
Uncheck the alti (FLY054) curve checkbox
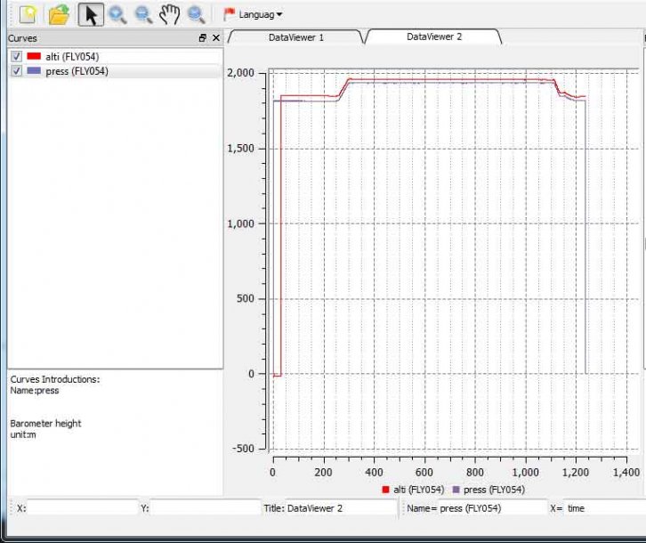(x=16, y=57)
